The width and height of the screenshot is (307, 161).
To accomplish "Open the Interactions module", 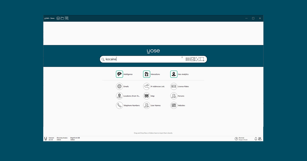I will [x=147, y=74].
